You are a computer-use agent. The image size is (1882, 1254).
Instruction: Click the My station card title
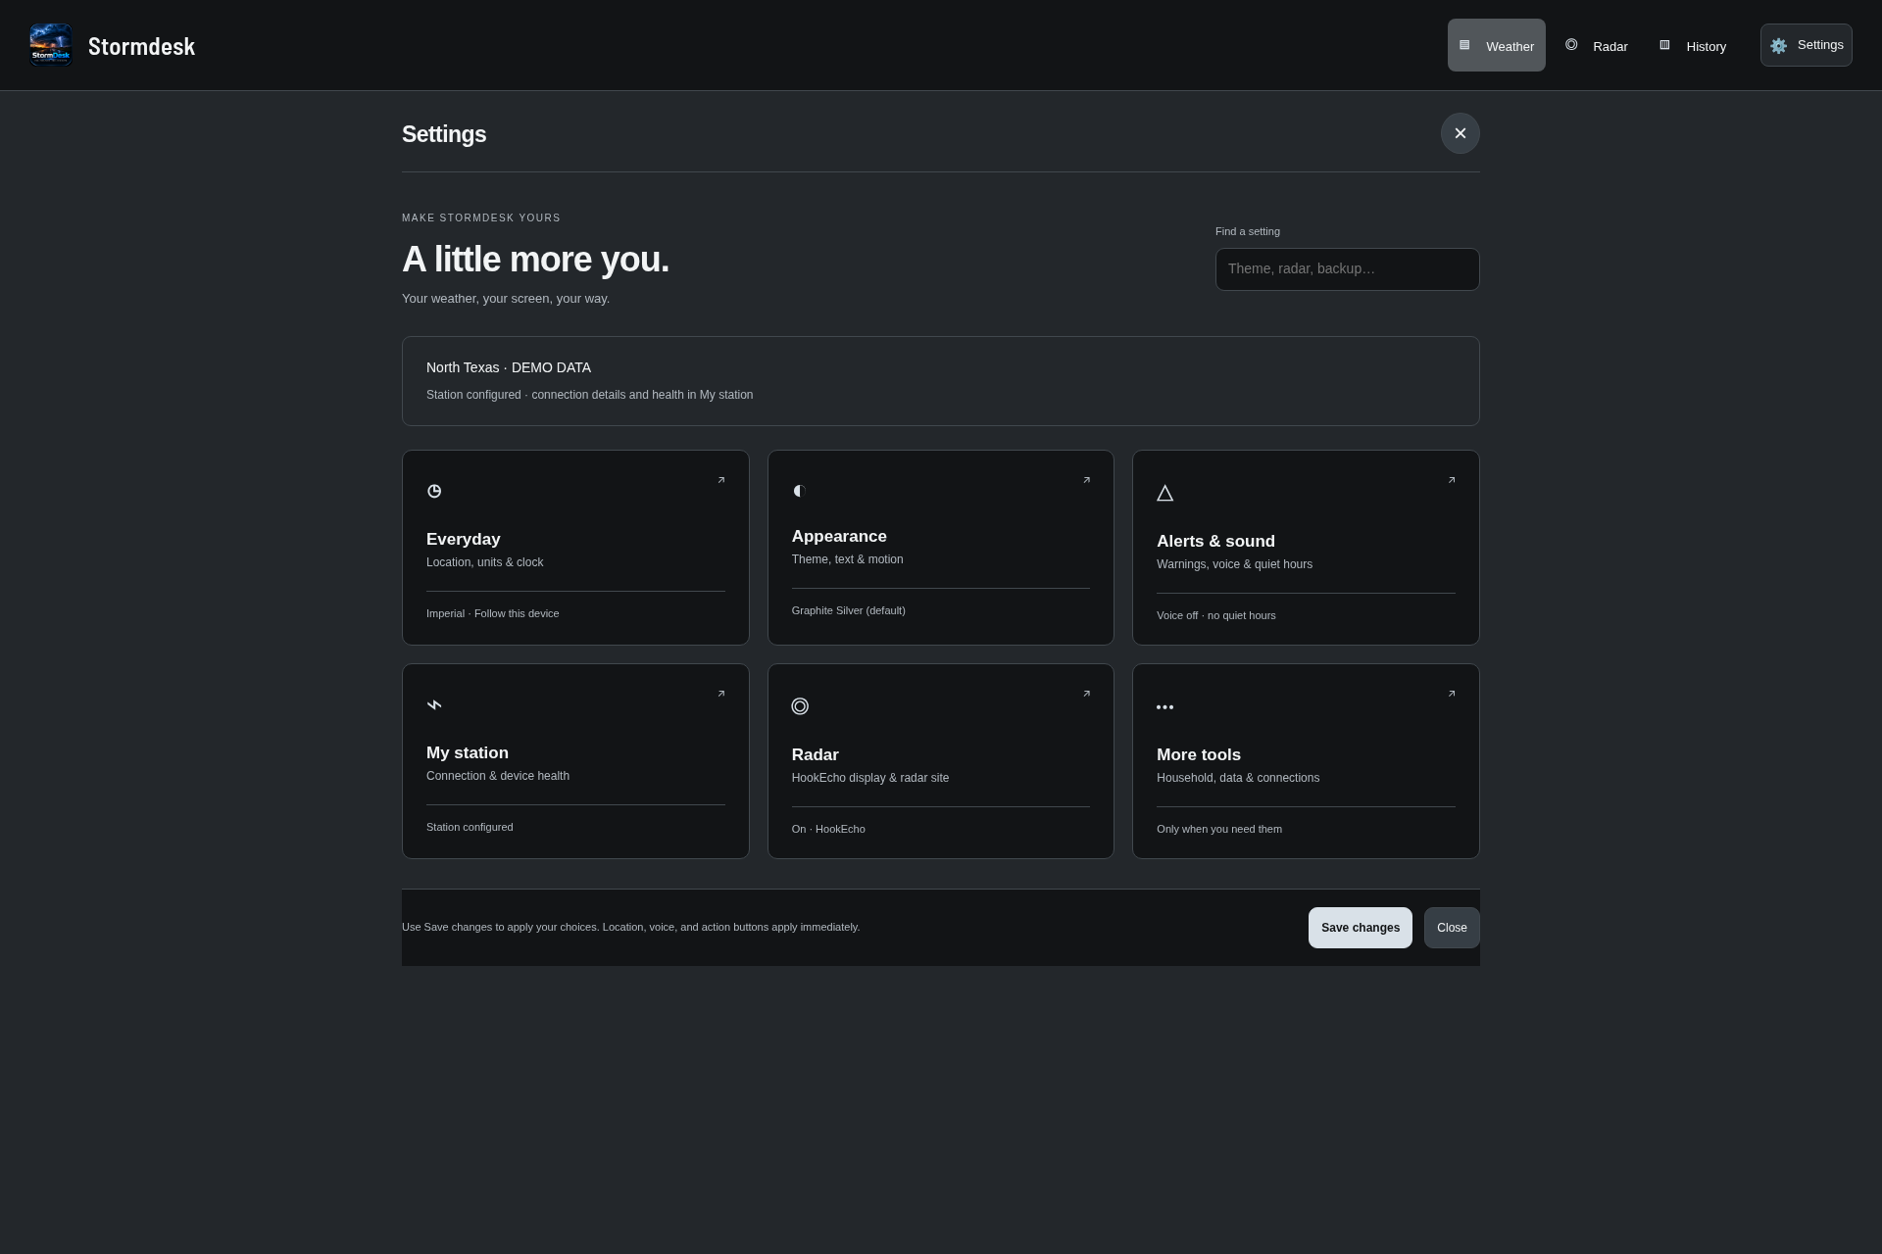click(x=468, y=752)
